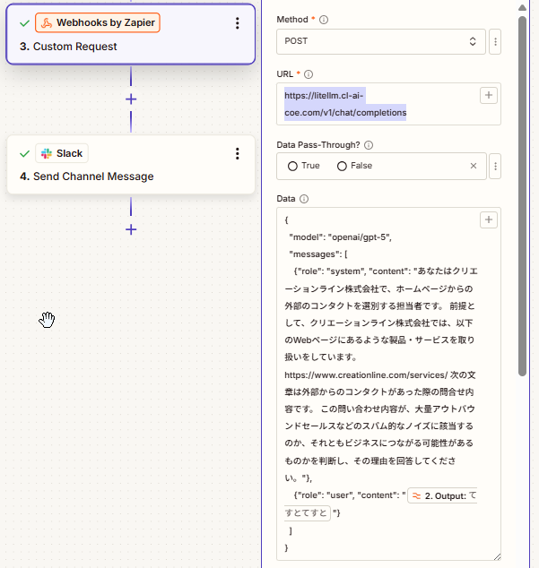Open options menu beside Data Pass-Through
This screenshot has height=568, width=539.
click(x=496, y=166)
